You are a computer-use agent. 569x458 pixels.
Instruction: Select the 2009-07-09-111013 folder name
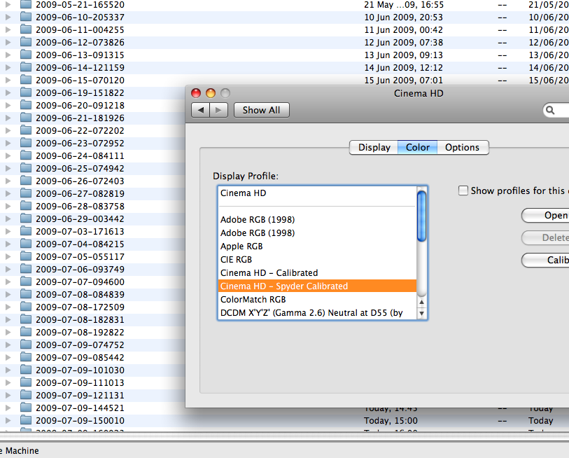80,383
